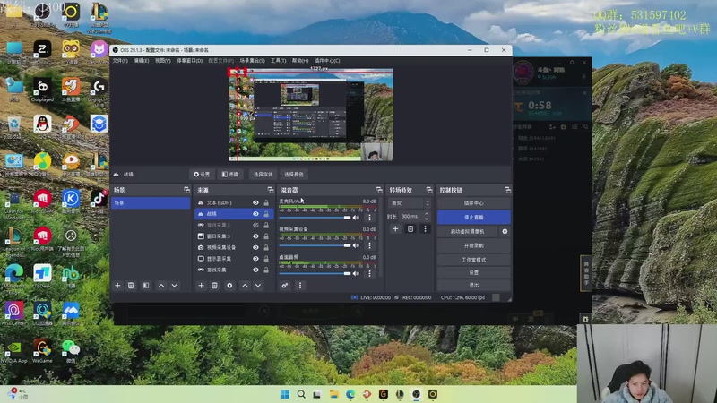Open taskbar search magnifier
Screen dimensions: 717x403
point(301,394)
